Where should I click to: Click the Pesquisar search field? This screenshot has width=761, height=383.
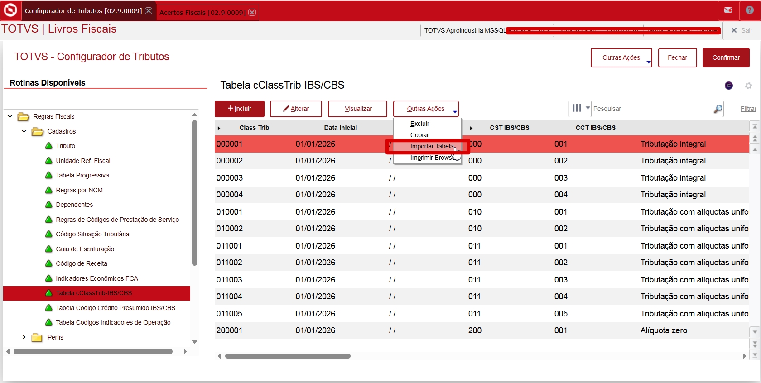(651, 109)
